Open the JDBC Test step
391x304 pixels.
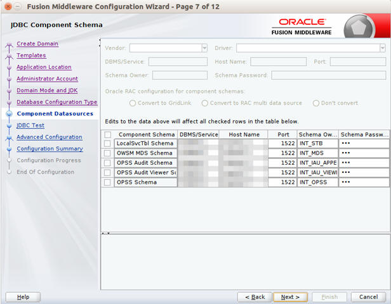tap(30, 125)
